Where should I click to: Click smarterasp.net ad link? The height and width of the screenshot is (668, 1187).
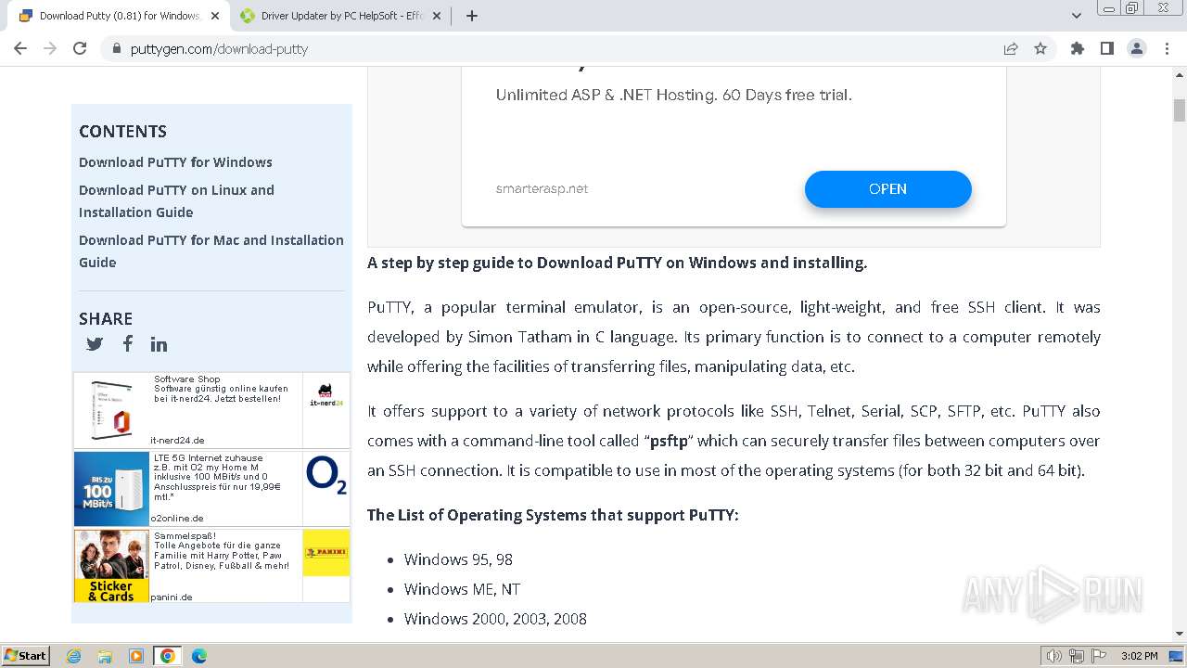pyautogui.click(x=542, y=189)
